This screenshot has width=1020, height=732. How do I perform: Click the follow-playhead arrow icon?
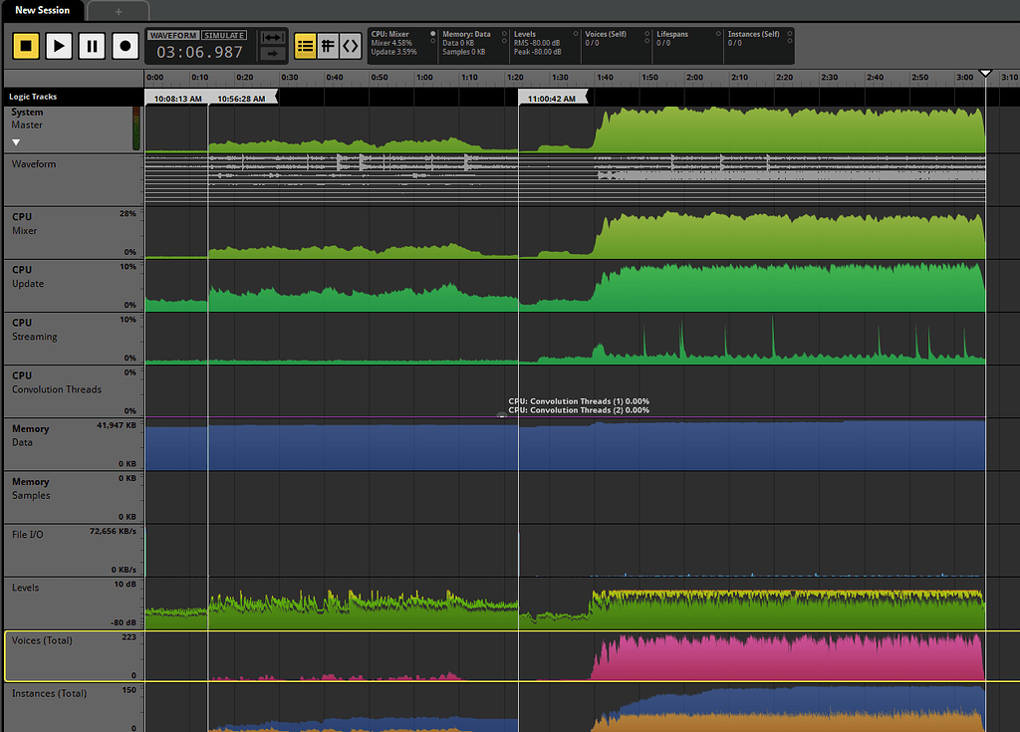pos(272,53)
